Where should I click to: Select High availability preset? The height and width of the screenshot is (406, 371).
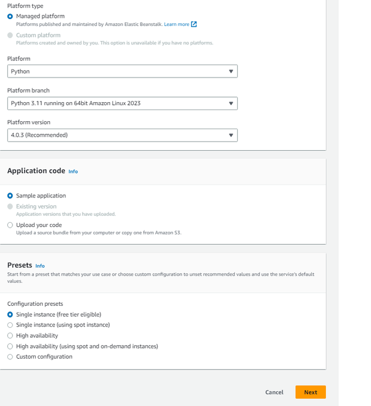click(10, 336)
